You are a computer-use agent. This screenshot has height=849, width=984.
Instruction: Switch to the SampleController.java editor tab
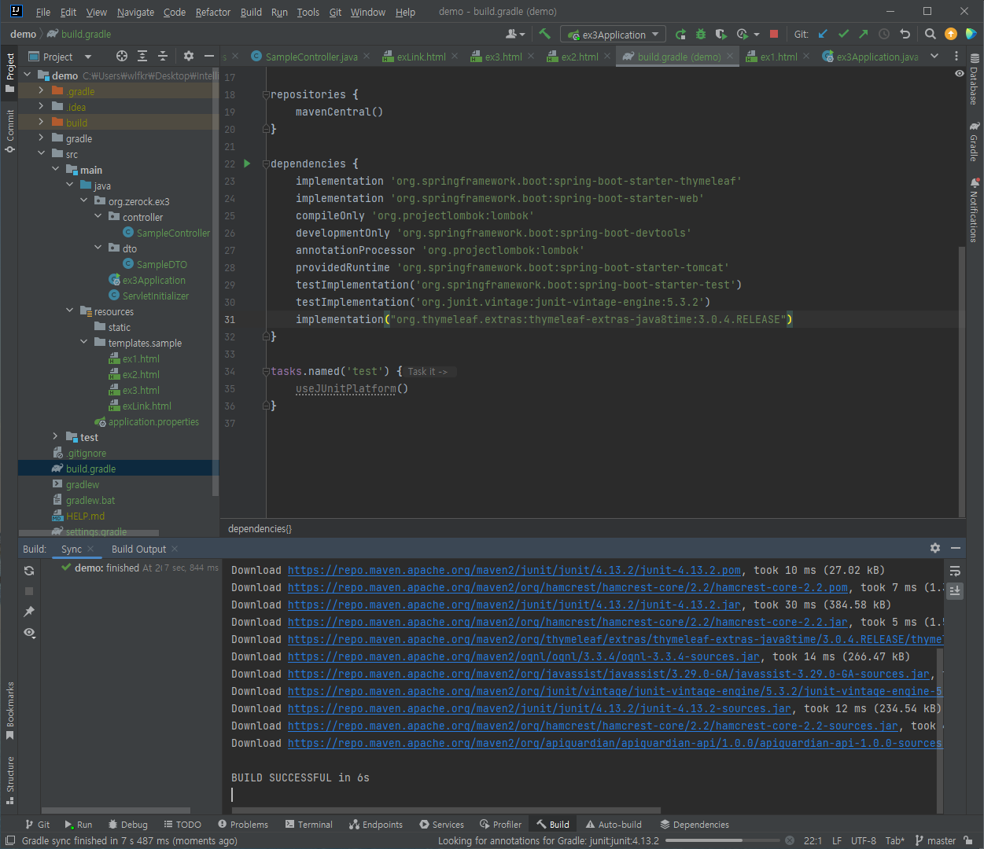click(311, 57)
